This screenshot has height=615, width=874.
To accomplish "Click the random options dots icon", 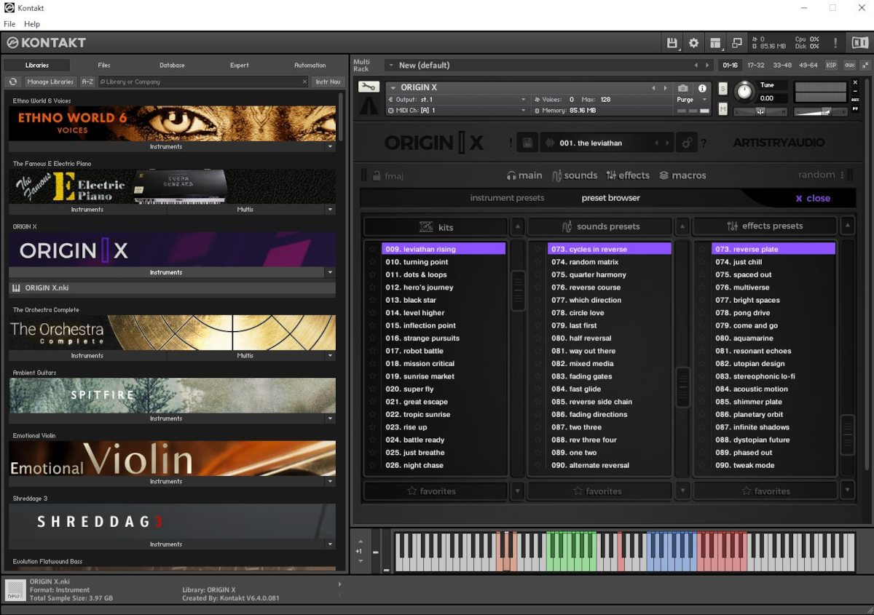I will pyautogui.click(x=843, y=175).
